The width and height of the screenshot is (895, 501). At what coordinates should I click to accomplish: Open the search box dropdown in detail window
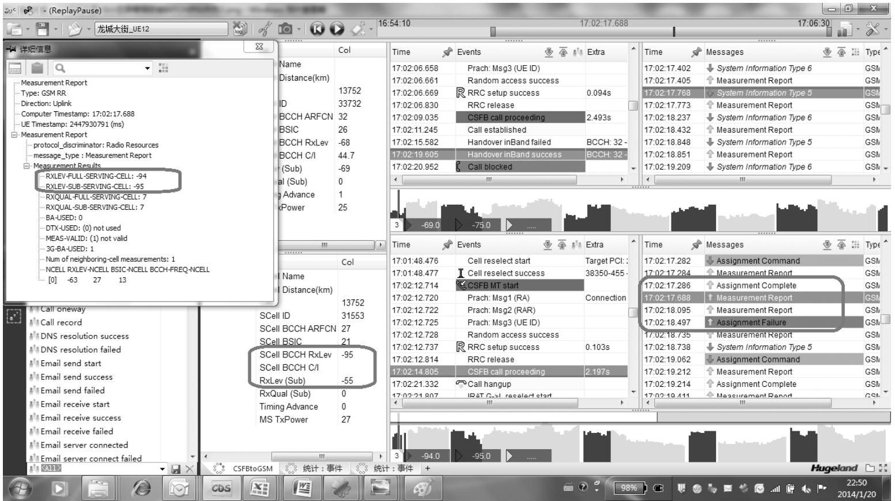(x=148, y=69)
